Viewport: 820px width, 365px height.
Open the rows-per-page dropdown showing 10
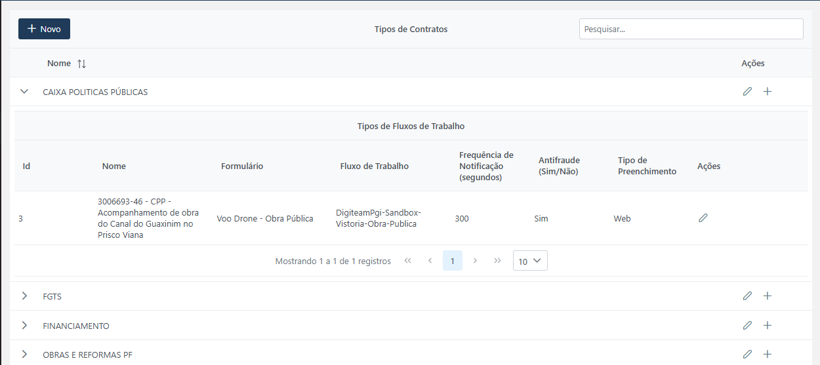[530, 261]
